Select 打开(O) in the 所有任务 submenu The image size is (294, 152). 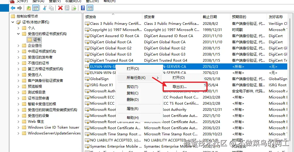click(183, 77)
